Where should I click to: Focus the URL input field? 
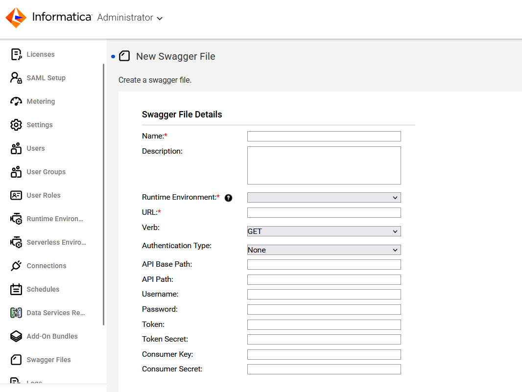[x=324, y=212]
